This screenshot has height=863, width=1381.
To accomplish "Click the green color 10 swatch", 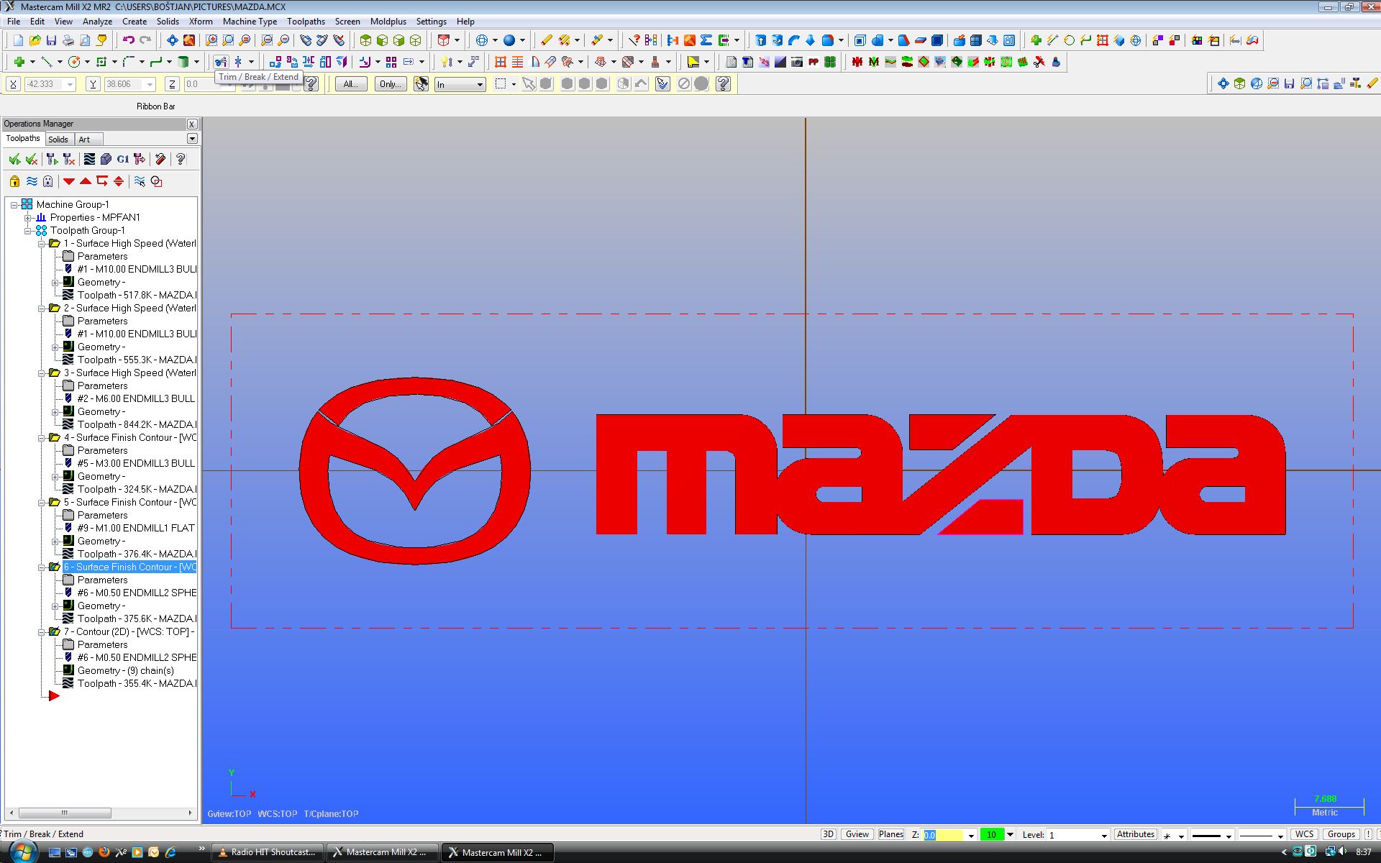I will (x=991, y=835).
